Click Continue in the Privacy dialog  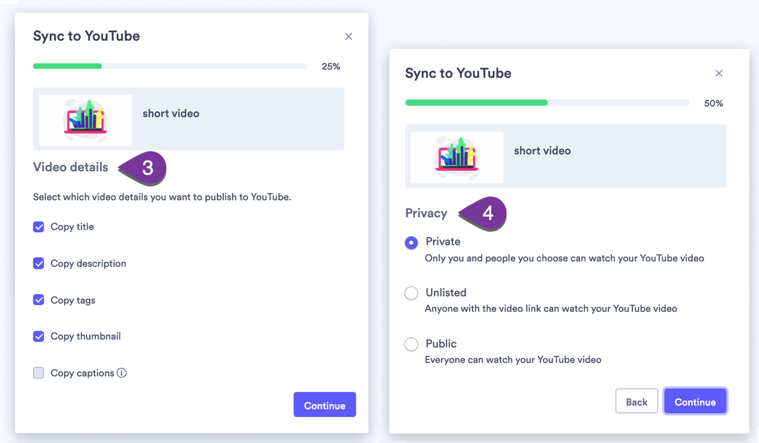[x=695, y=401]
